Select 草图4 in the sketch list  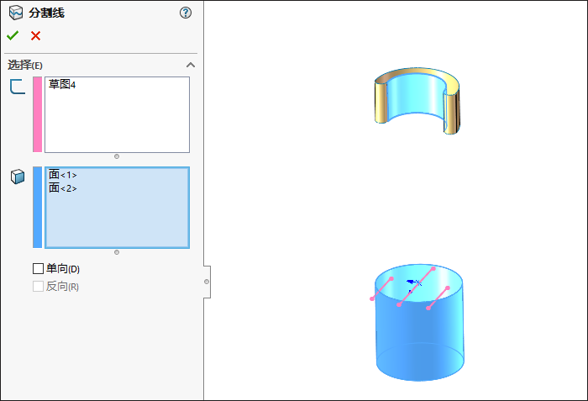point(62,84)
